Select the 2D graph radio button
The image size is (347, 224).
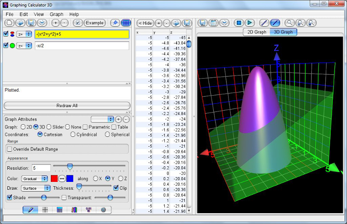23,127
